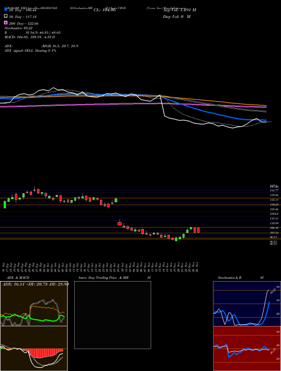
Task: Click the 'Day Vol: 0 M' text
Action: (x=176, y=16)
